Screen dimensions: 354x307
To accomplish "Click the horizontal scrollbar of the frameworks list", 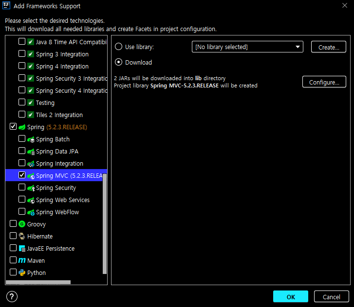I will coord(38,282).
